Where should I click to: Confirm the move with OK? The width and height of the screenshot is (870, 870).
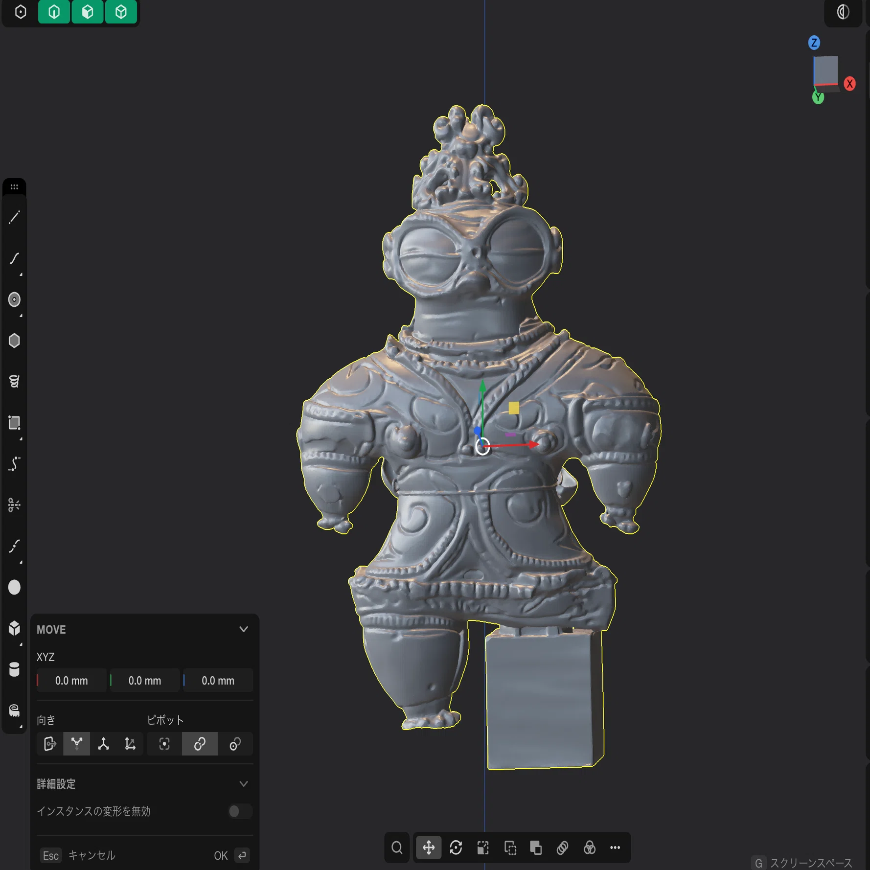point(221,856)
